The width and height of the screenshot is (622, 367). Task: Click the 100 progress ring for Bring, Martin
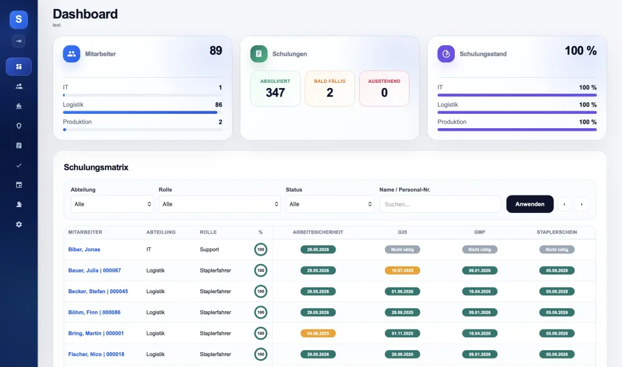pos(260,333)
